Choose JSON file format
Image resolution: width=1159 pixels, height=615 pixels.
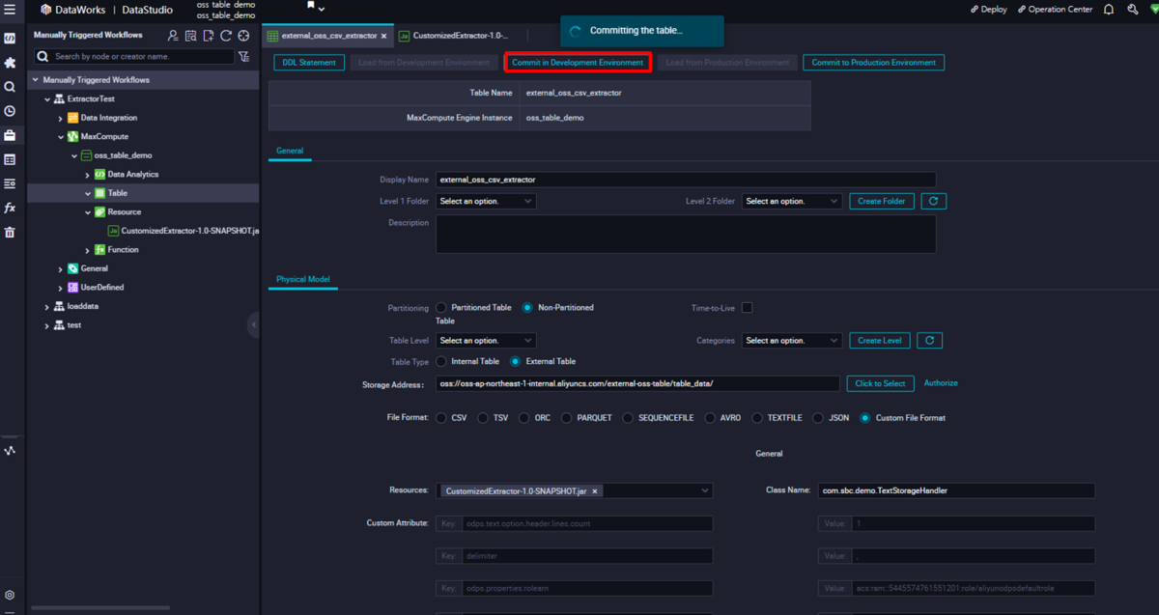pos(818,418)
